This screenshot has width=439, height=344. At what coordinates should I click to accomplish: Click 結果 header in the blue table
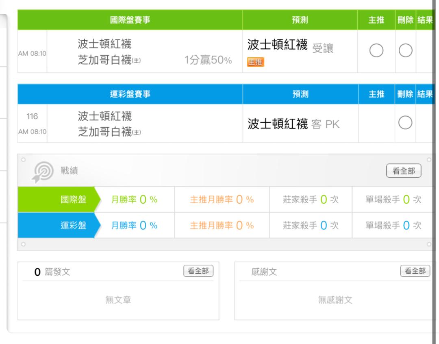425,94
